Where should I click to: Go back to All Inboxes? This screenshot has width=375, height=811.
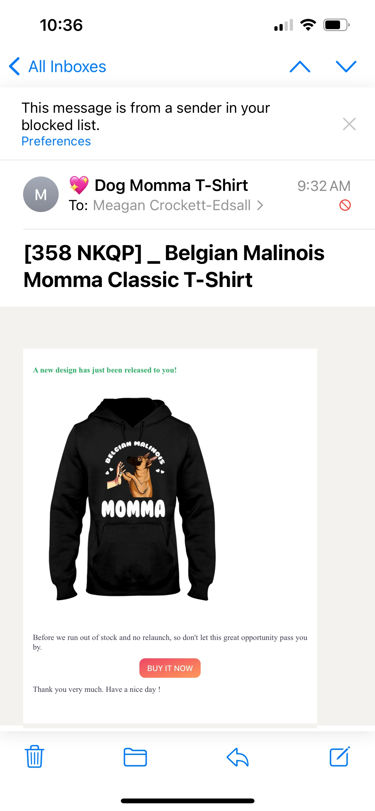[x=58, y=67]
